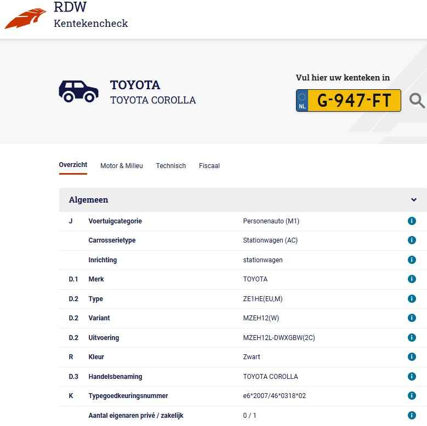The width and height of the screenshot is (427, 426).
Task: Show info about Kleur Zwart
Action: [412, 357]
